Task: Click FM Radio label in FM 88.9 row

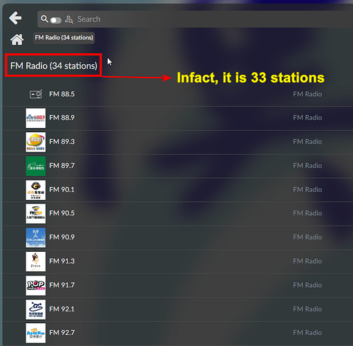Action: (x=307, y=118)
